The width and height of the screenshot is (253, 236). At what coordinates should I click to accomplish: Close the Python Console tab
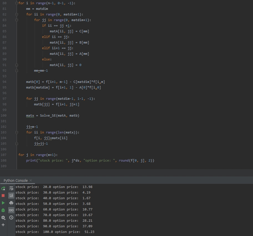tap(31, 180)
